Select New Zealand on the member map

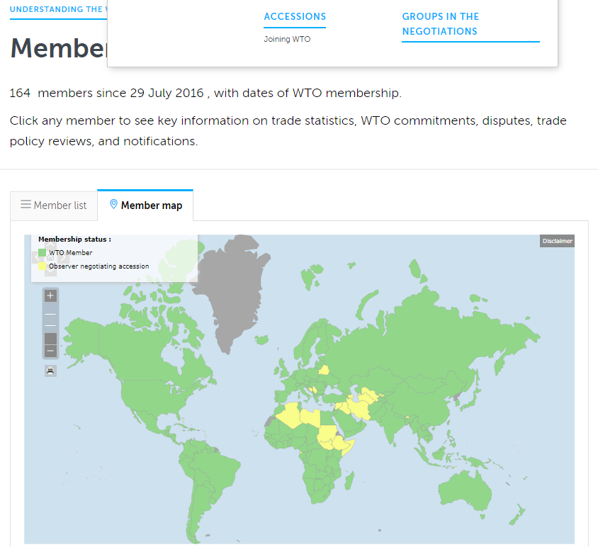517,514
